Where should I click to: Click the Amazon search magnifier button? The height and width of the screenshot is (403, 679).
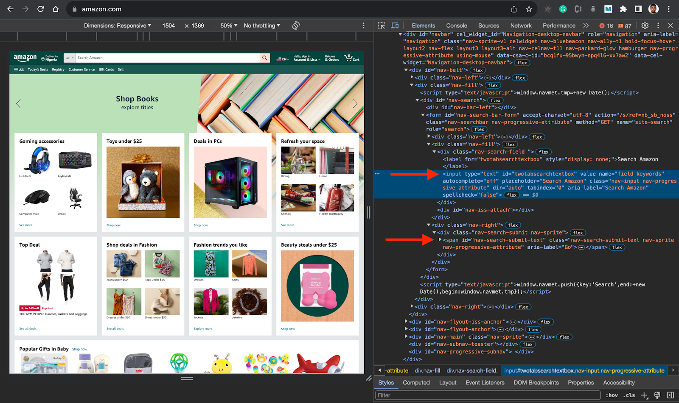[265, 58]
